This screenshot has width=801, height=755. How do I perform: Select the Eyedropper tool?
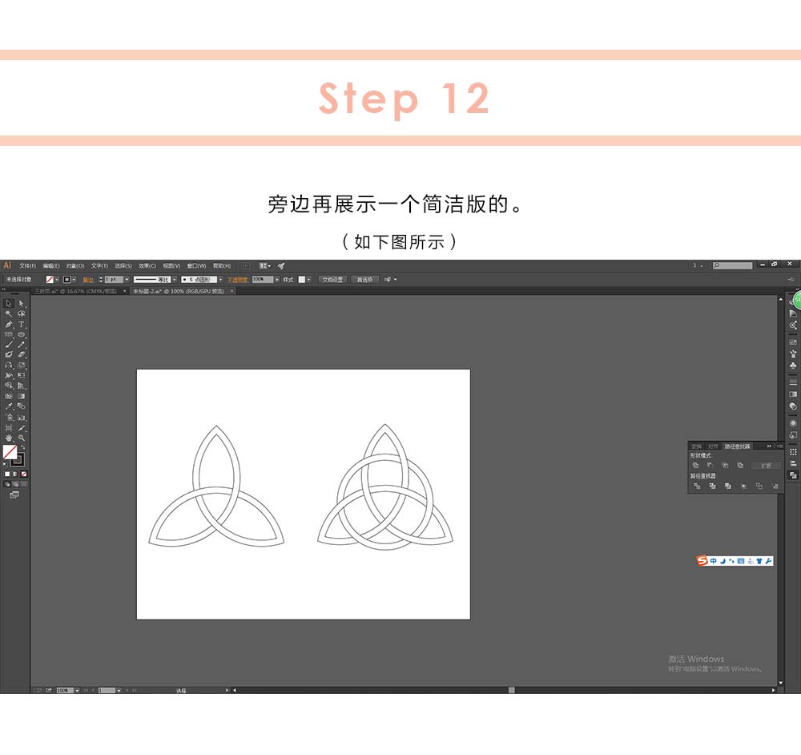point(9,406)
